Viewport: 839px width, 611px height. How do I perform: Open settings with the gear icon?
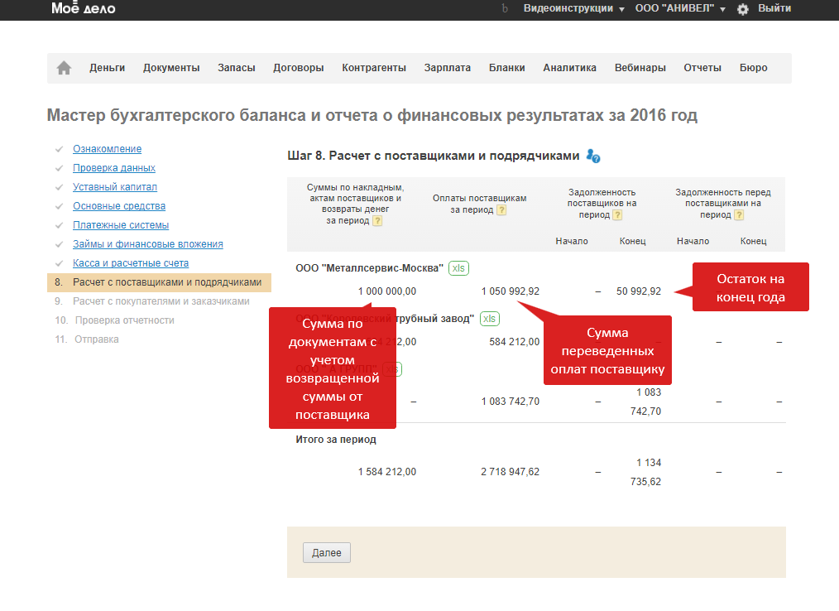(x=743, y=9)
